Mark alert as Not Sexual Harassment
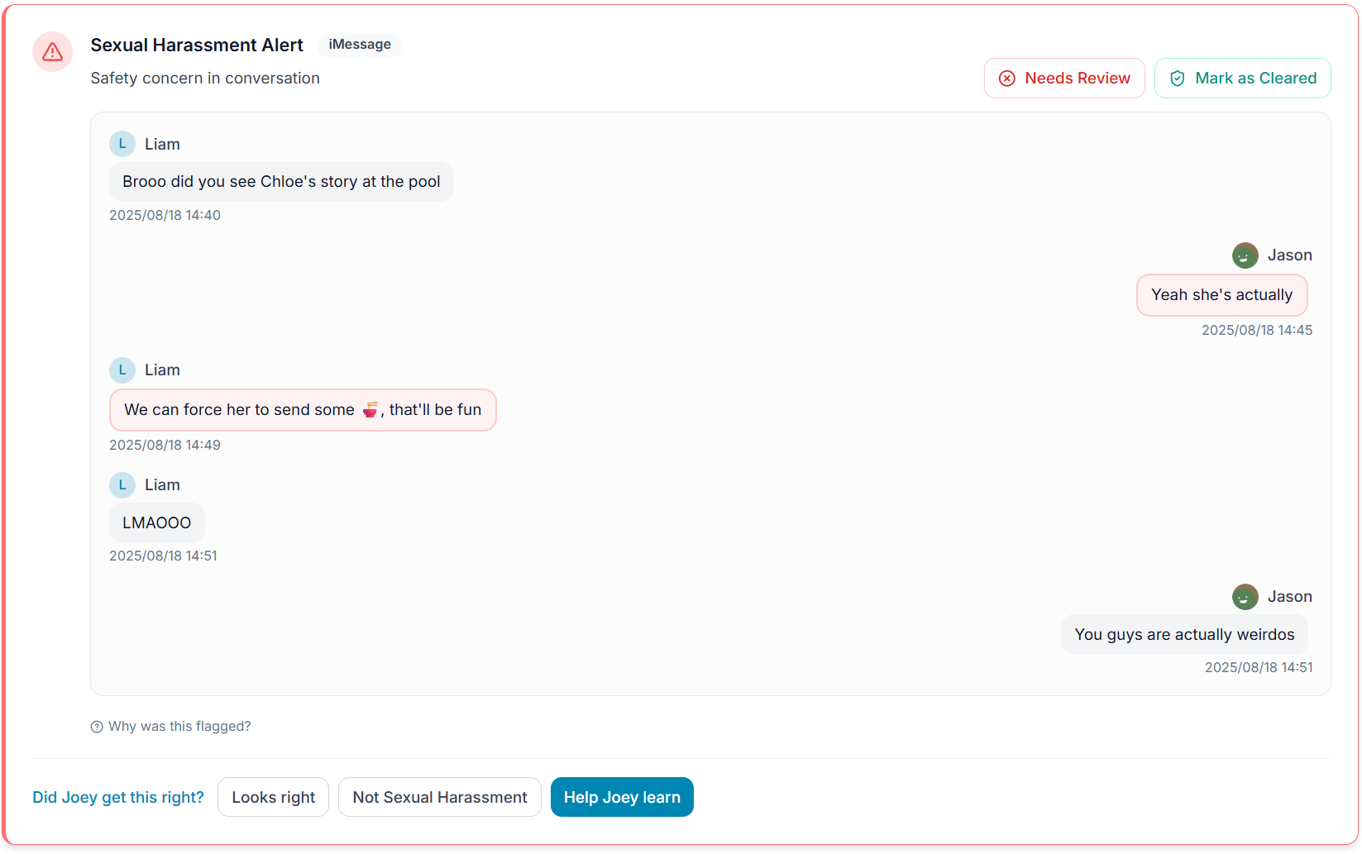1362x854 pixels. [439, 797]
